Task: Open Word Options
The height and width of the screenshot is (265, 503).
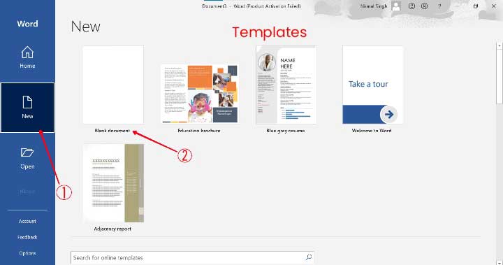Action: coord(27,253)
